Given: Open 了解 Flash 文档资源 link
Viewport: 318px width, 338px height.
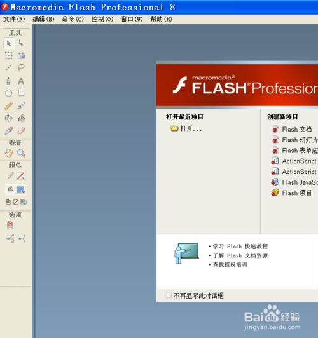Looking at the screenshot, I should pyautogui.click(x=240, y=255).
